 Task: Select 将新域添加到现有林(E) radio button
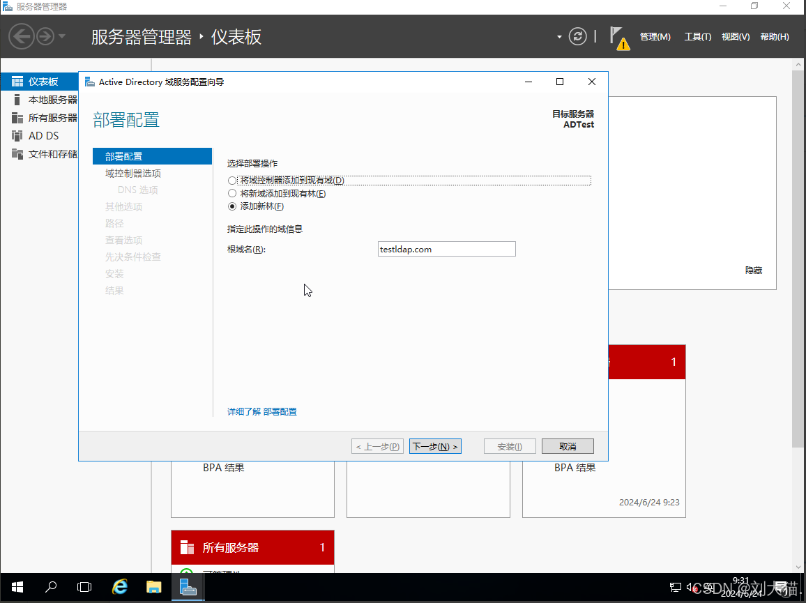tap(232, 193)
